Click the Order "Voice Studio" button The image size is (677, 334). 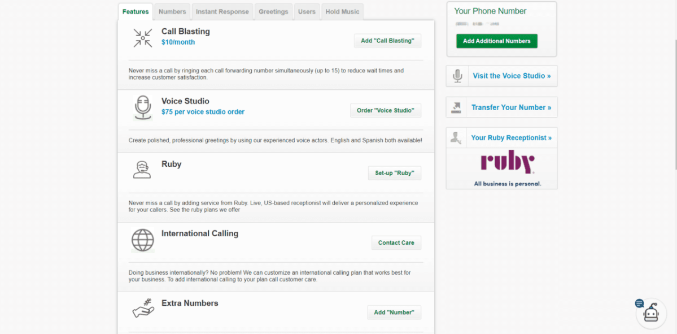386,111
